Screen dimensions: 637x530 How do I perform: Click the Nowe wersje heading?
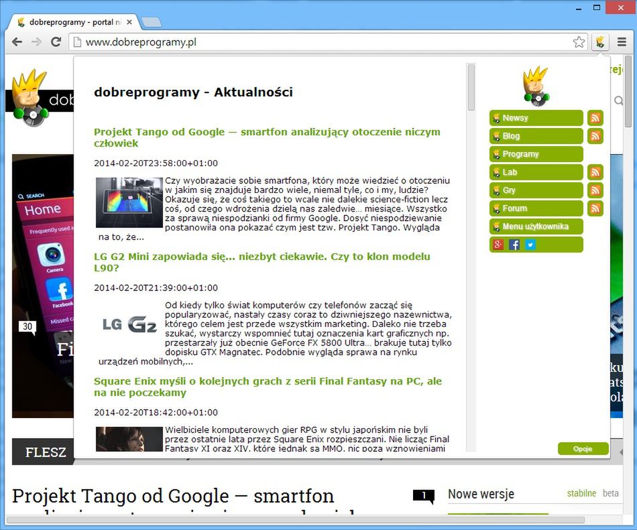tap(481, 494)
